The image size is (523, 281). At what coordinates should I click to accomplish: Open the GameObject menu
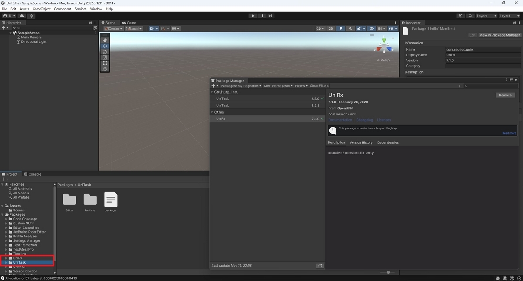[x=41, y=9]
